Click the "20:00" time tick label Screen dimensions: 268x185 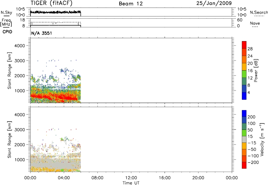click(198, 178)
